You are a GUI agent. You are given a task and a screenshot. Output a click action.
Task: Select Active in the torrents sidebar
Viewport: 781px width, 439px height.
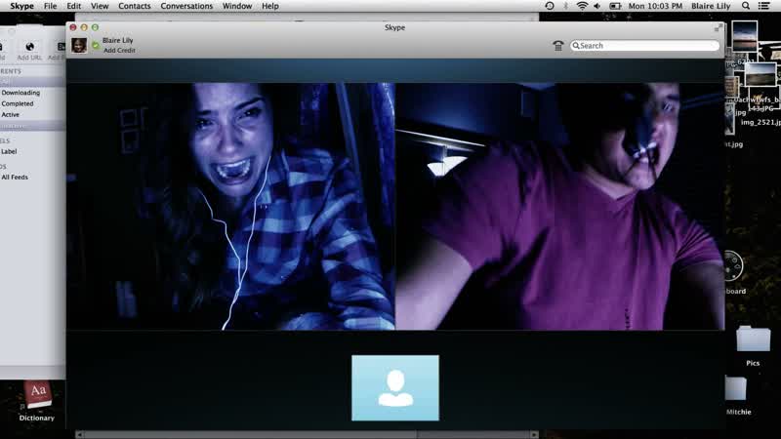coord(10,114)
